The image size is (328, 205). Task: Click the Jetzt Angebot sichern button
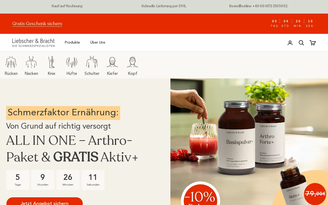tap(45, 201)
